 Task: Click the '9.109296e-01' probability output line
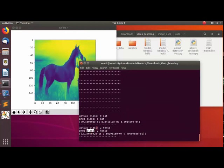110,122
